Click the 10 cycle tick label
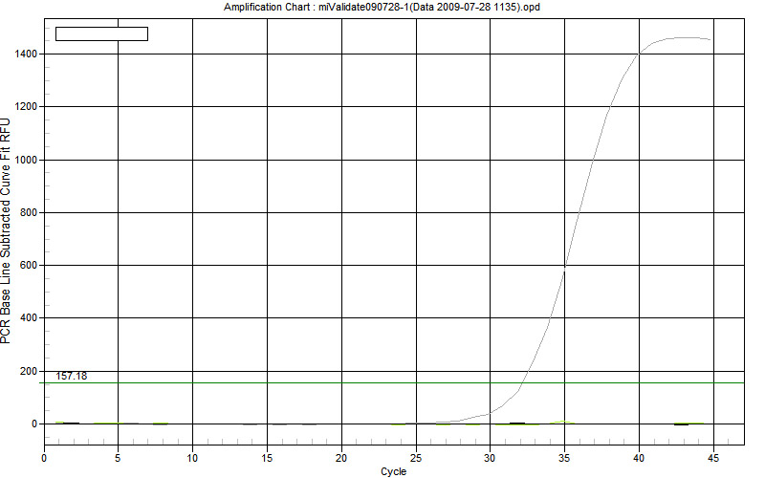The height and width of the screenshot is (478, 765). (192, 458)
